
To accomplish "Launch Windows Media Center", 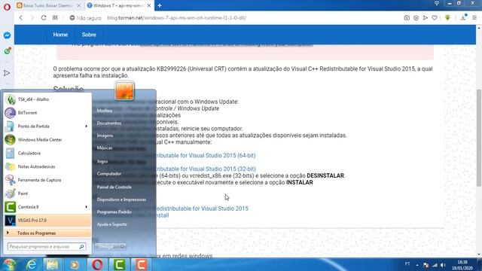I will 47,140.
